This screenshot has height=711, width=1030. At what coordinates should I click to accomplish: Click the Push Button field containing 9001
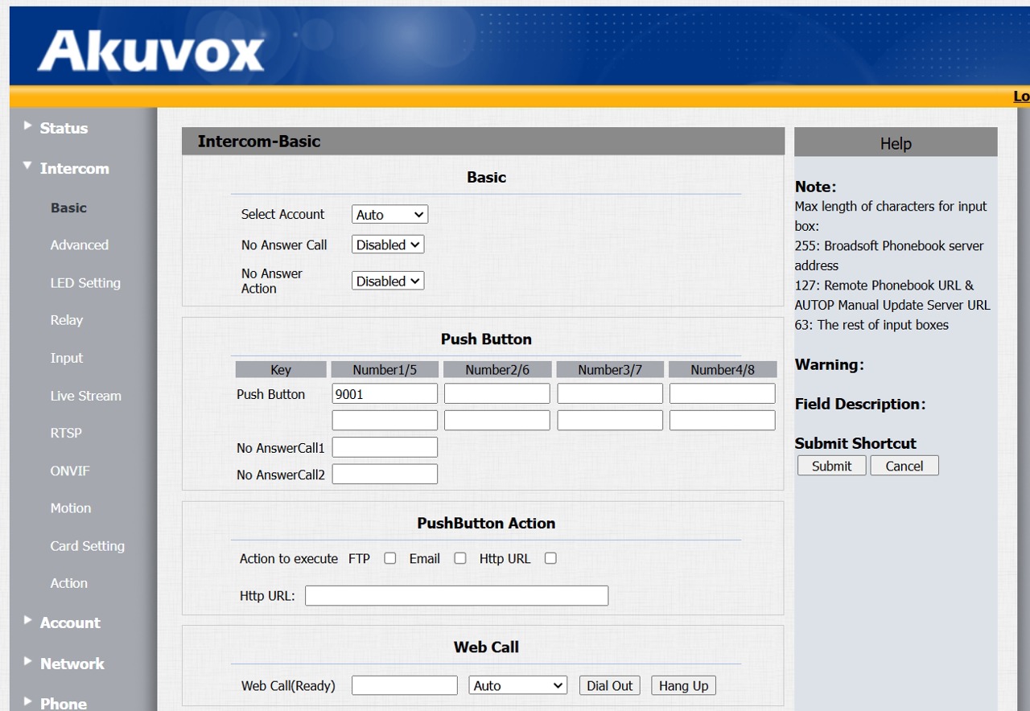click(x=385, y=394)
